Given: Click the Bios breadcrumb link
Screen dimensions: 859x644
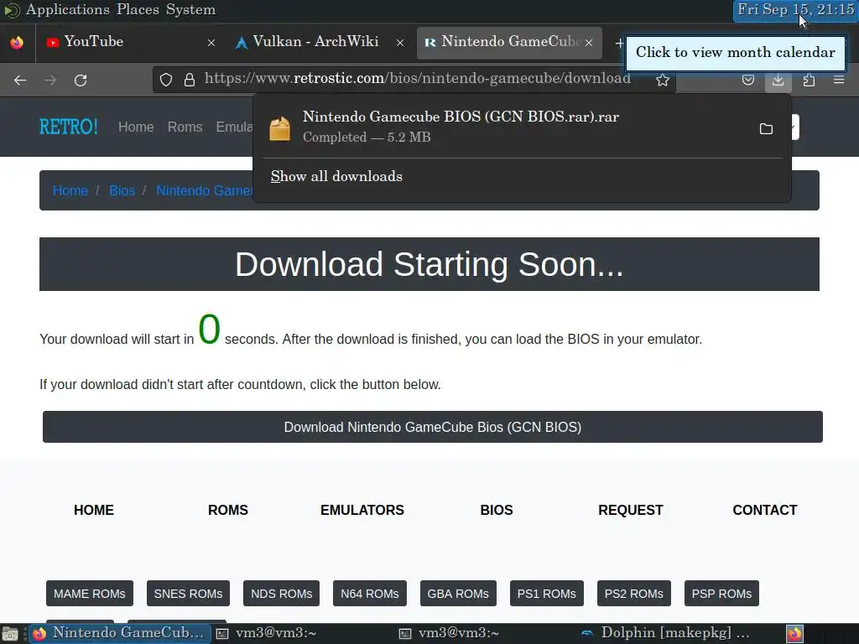Looking at the screenshot, I should (x=122, y=190).
